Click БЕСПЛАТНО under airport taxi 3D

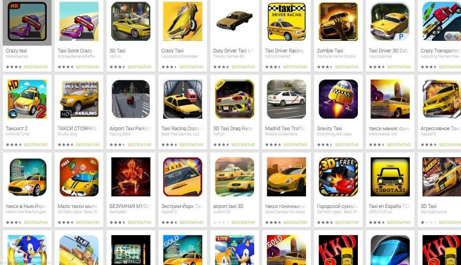[x=243, y=222]
